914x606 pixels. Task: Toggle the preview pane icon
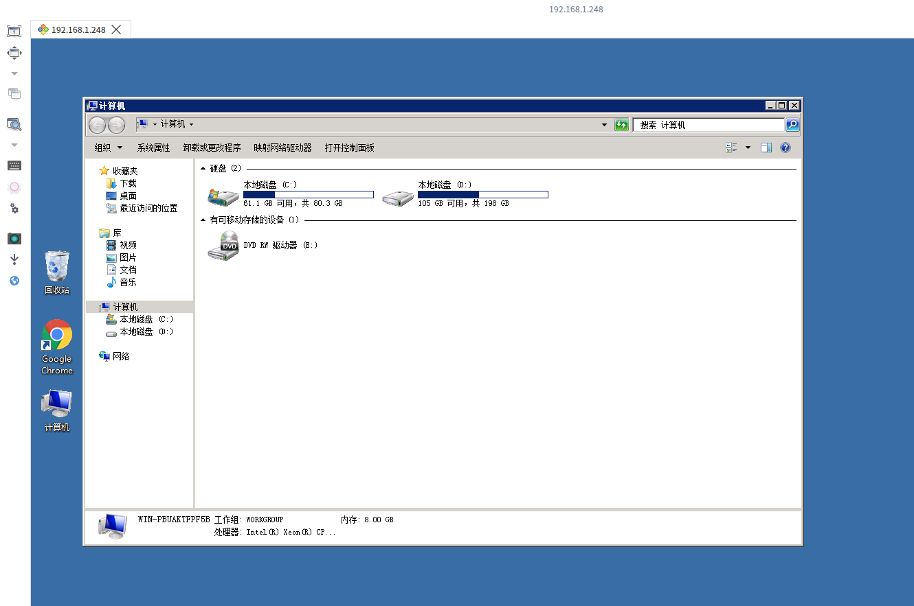click(x=766, y=148)
